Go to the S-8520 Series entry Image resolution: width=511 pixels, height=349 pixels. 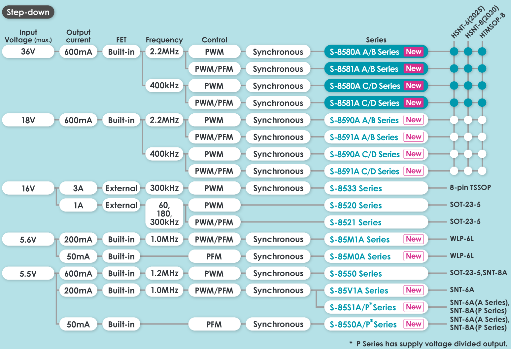(356, 206)
